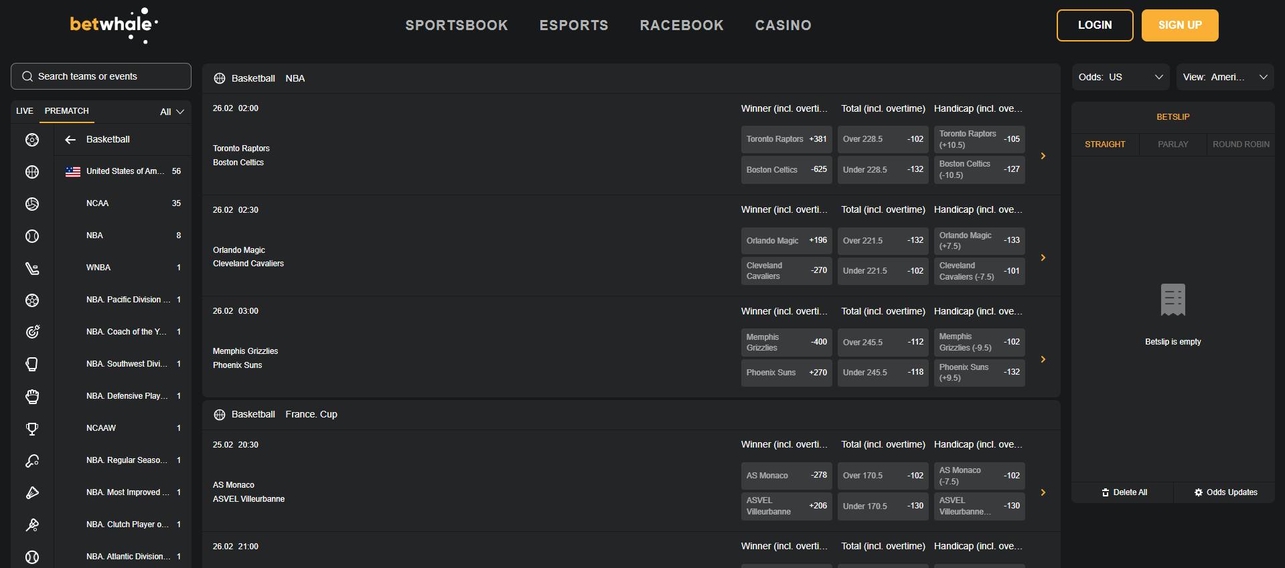Click the Delete All trash icon
This screenshot has width=1285, height=568.
[1106, 492]
